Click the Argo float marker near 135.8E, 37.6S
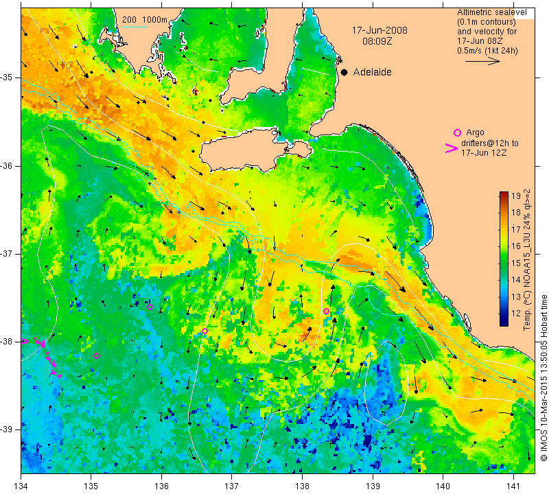 point(150,307)
